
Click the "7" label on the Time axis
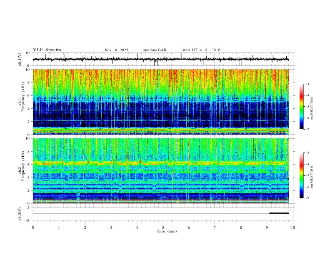215,227
